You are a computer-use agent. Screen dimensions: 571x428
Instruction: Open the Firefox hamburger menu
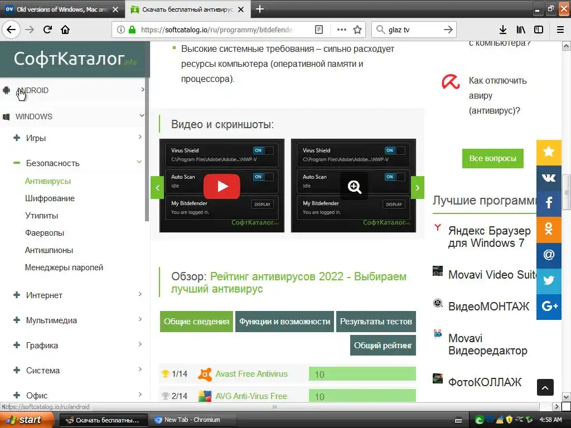pyautogui.click(x=560, y=30)
